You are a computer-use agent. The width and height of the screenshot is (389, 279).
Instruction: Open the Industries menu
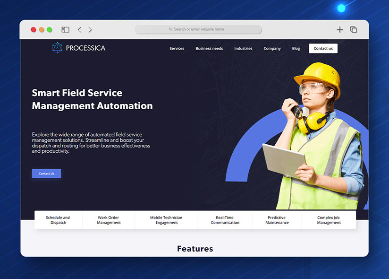click(x=243, y=48)
